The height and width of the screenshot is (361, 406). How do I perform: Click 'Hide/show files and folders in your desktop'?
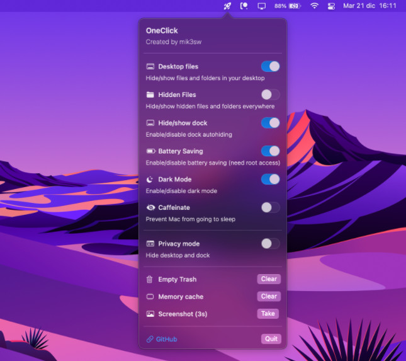(x=205, y=78)
